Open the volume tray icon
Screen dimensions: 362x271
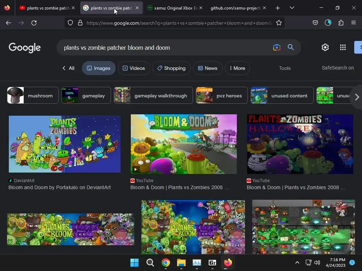317,263
